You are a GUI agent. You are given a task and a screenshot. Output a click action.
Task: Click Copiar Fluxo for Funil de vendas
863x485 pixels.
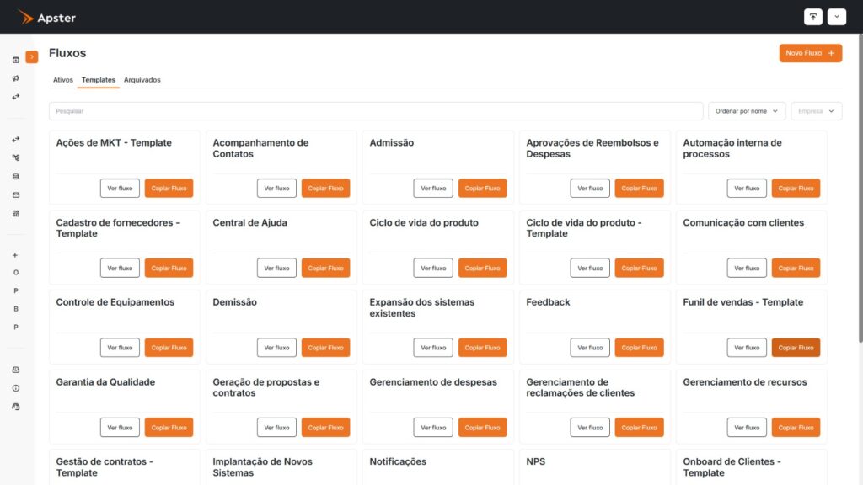(796, 348)
